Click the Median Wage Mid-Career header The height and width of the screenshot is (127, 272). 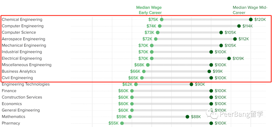(x=250, y=10)
